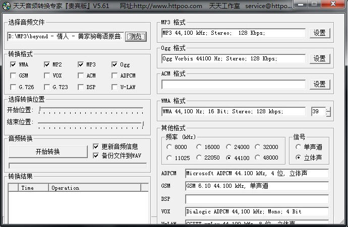Open ACM 格式 设置 button
Viewport: 348px width, 227px height.
click(319, 84)
